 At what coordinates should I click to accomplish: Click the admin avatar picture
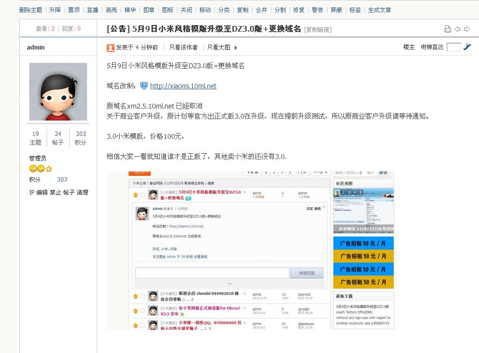point(58,92)
